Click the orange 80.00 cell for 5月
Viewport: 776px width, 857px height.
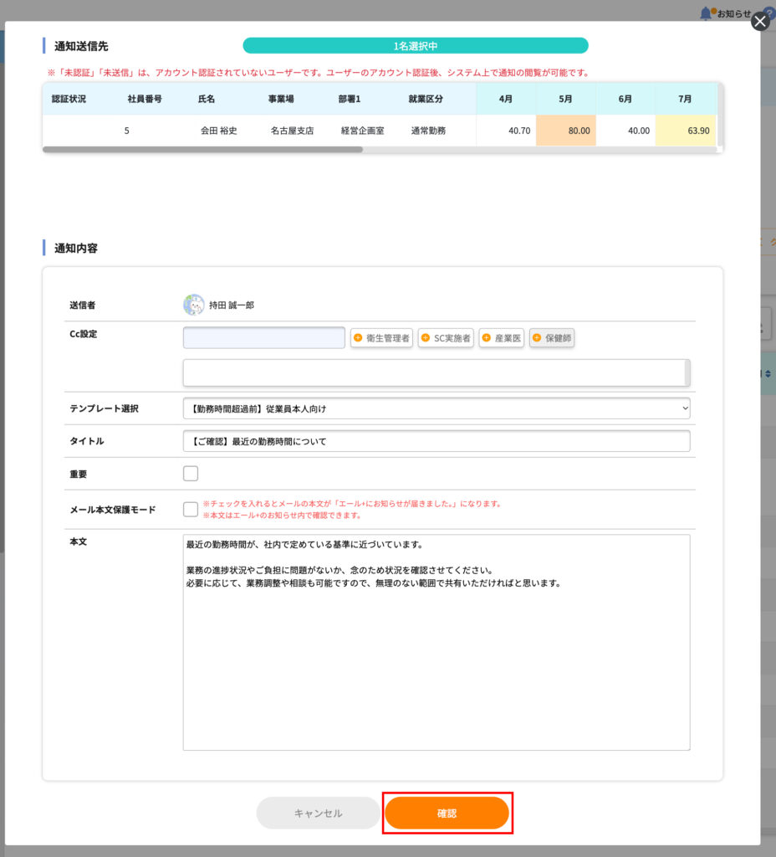[x=566, y=131]
